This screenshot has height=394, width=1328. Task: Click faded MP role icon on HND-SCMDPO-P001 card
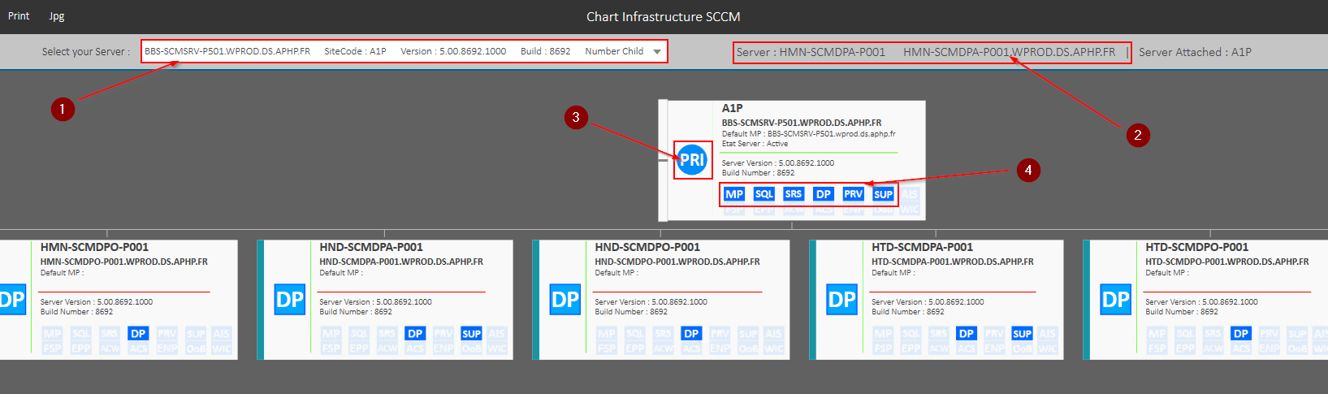click(x=607, y=334)
